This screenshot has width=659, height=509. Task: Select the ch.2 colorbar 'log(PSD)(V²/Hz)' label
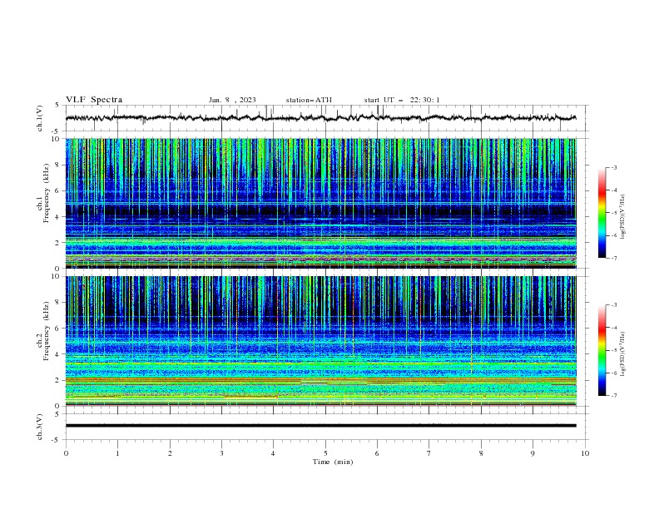tap(623, 354)
